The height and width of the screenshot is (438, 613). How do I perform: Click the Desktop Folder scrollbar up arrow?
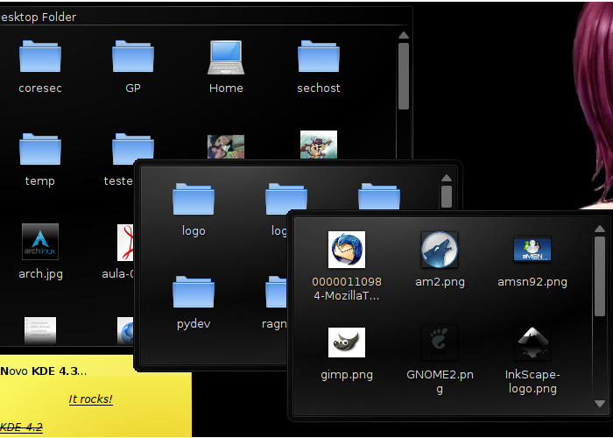404,35
